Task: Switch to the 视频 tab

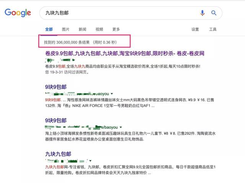Action: [x=100, y=29]
